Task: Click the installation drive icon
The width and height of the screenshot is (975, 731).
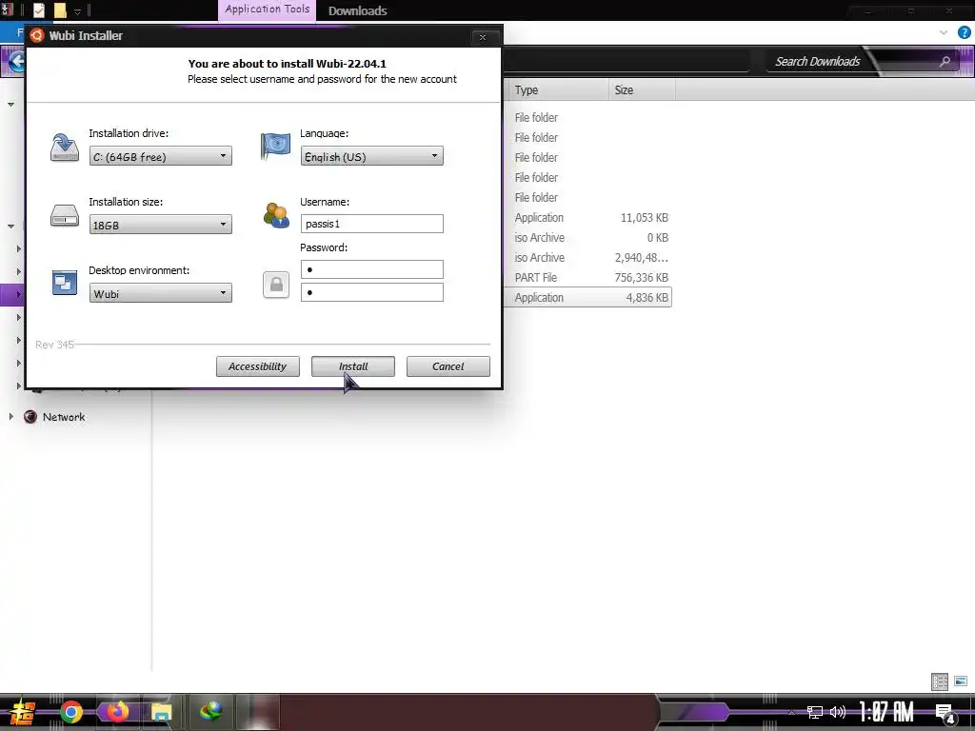Action: point(65,148)
